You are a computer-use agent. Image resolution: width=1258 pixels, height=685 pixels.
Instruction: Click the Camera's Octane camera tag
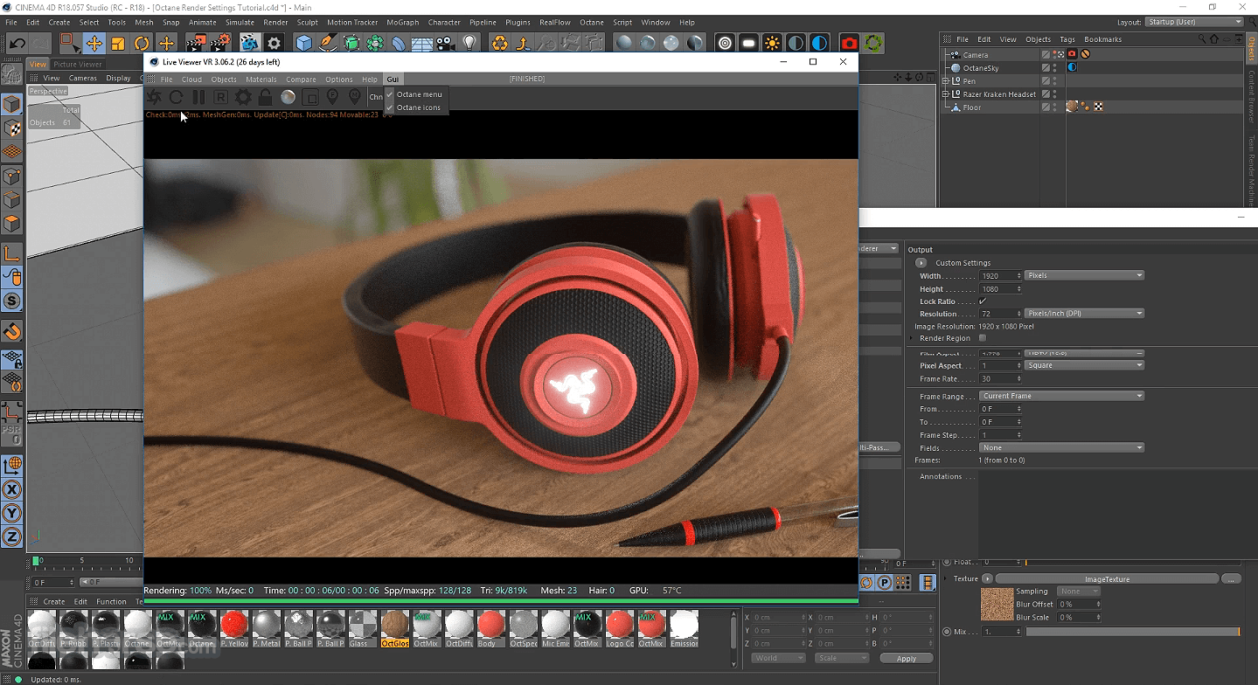[x=1072, y=54]
